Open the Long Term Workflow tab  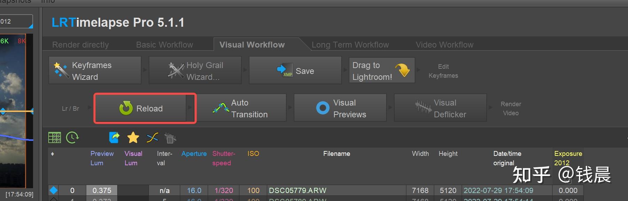click(x=350, y=45)
